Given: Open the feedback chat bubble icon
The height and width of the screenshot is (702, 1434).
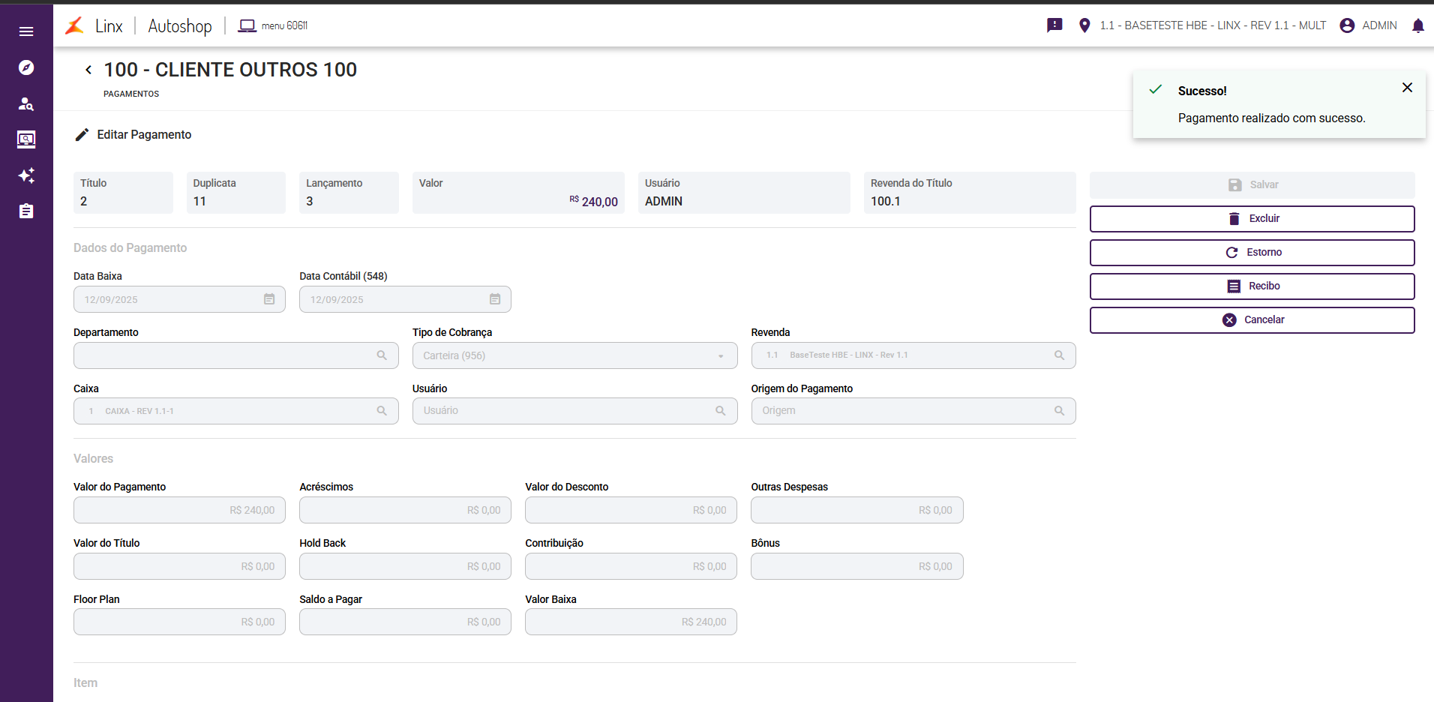Looking at the screenshot, I should [x=1054, y=25].
